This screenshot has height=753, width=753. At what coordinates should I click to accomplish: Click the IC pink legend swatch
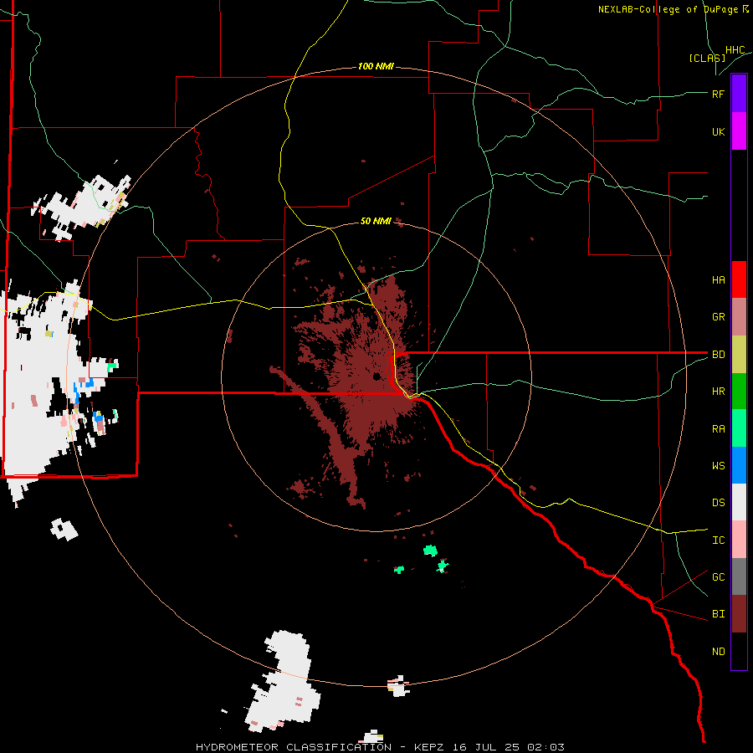pos(739,540)
